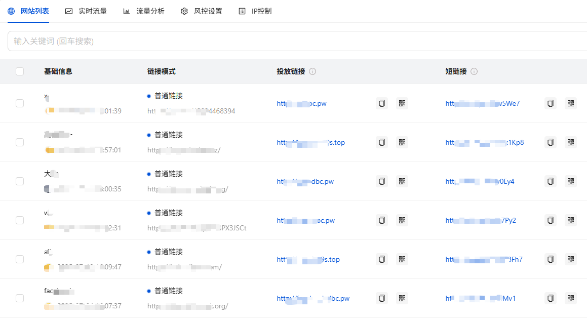Screen dimensions: 587x320
Task: Copy the short link ending in Mv1
Action: (551, 298)
